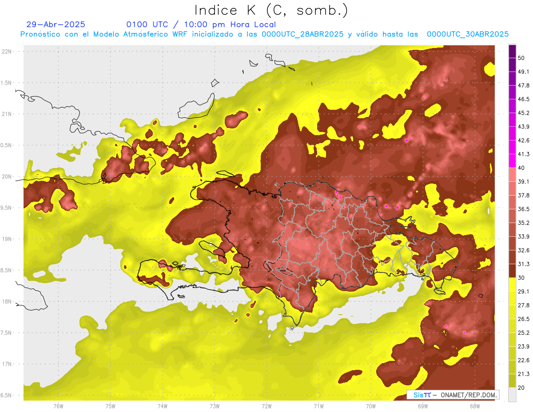Viewport: 533px width, 412px height.
Task: Click the '25.2' color scale value
Action: coord(524,332)
